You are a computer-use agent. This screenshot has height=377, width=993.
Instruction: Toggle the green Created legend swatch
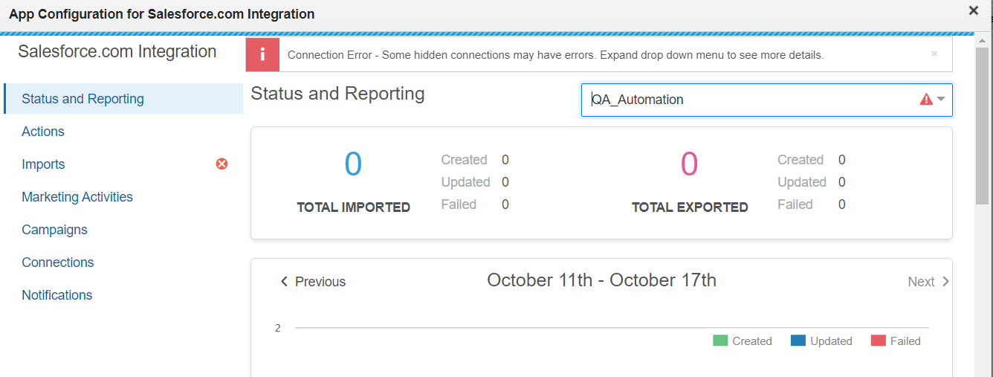(720, 341)
